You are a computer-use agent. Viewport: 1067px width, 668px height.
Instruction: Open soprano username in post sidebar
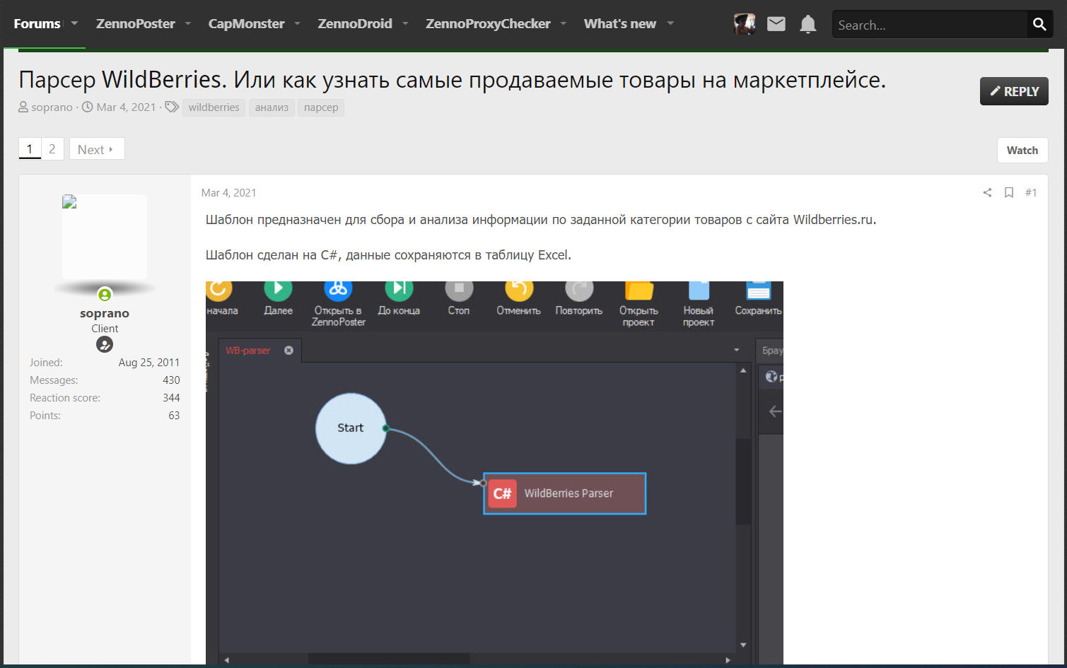click(105, 313)
